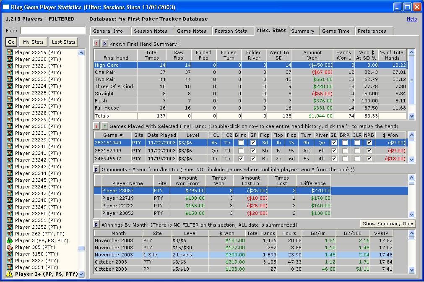424x282 pixels.
Task: Toggle Blind checkbox for game 253161940
Action: (241, 143)
